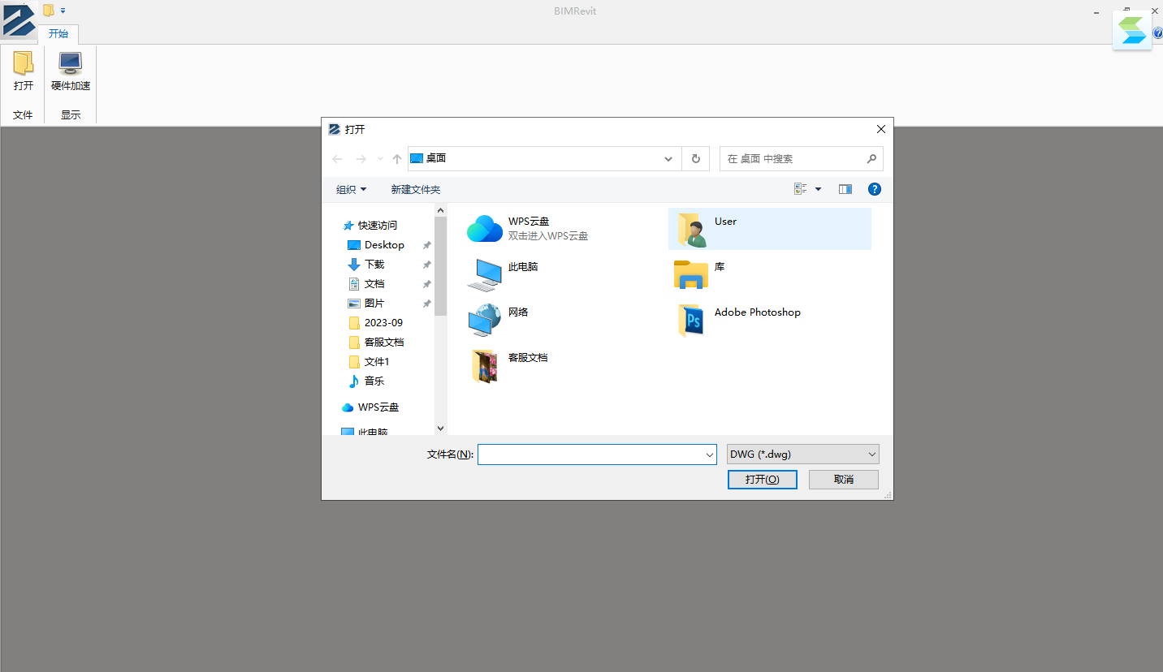Image resolution: width=1163 pixels, height=672 pixels.
Task: Select the 库 libraries item
Action: coord(770,274)
